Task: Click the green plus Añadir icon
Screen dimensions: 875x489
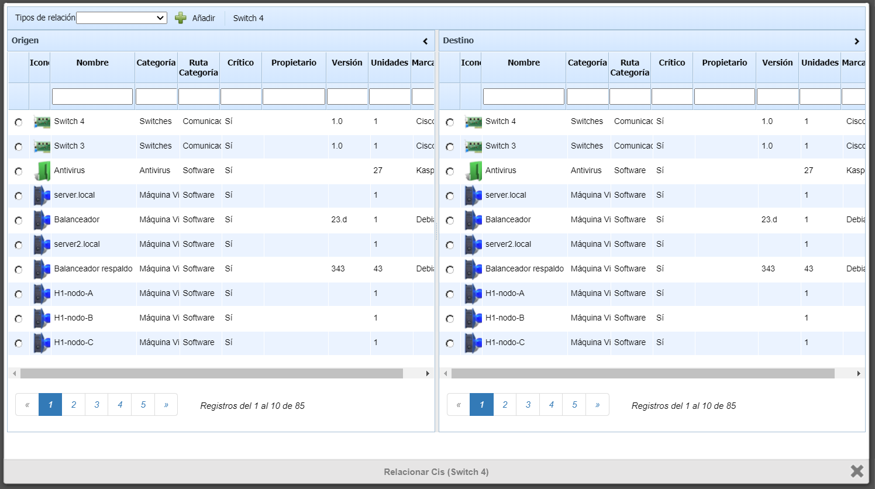Action: pos(181,18)
